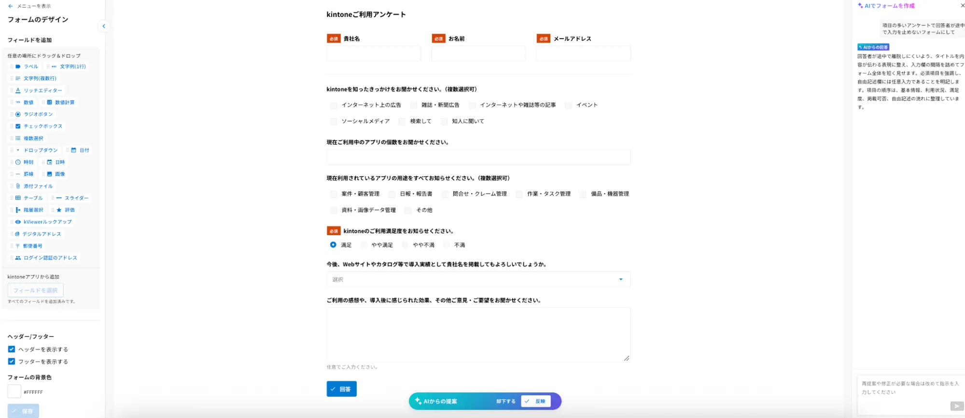Choose the ラジオボタン field item
This screenshot has height=418, width=965.
pos(32,114)
